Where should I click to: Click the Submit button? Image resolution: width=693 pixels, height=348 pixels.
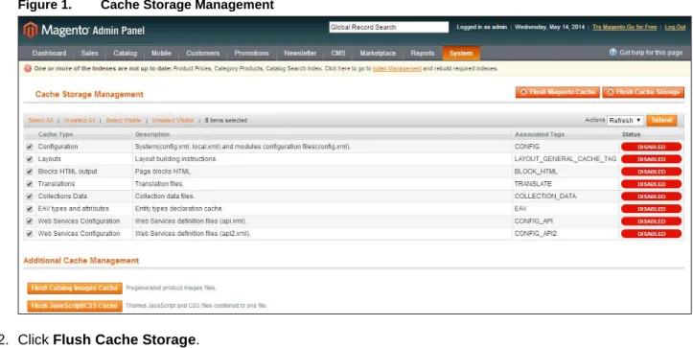click(x=661, y=120)
